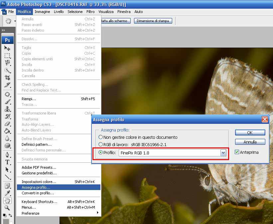
Task: Click the Ps logo atop the toolbox
Action: click(8, 40)
